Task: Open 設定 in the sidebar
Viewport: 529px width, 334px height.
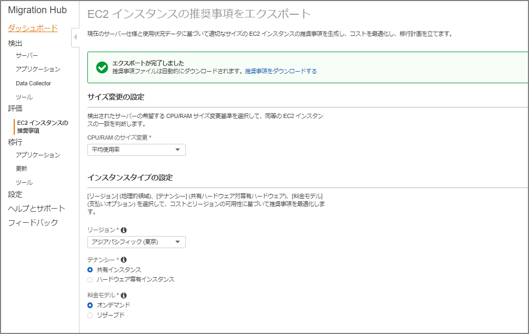Action: [15, 194]
